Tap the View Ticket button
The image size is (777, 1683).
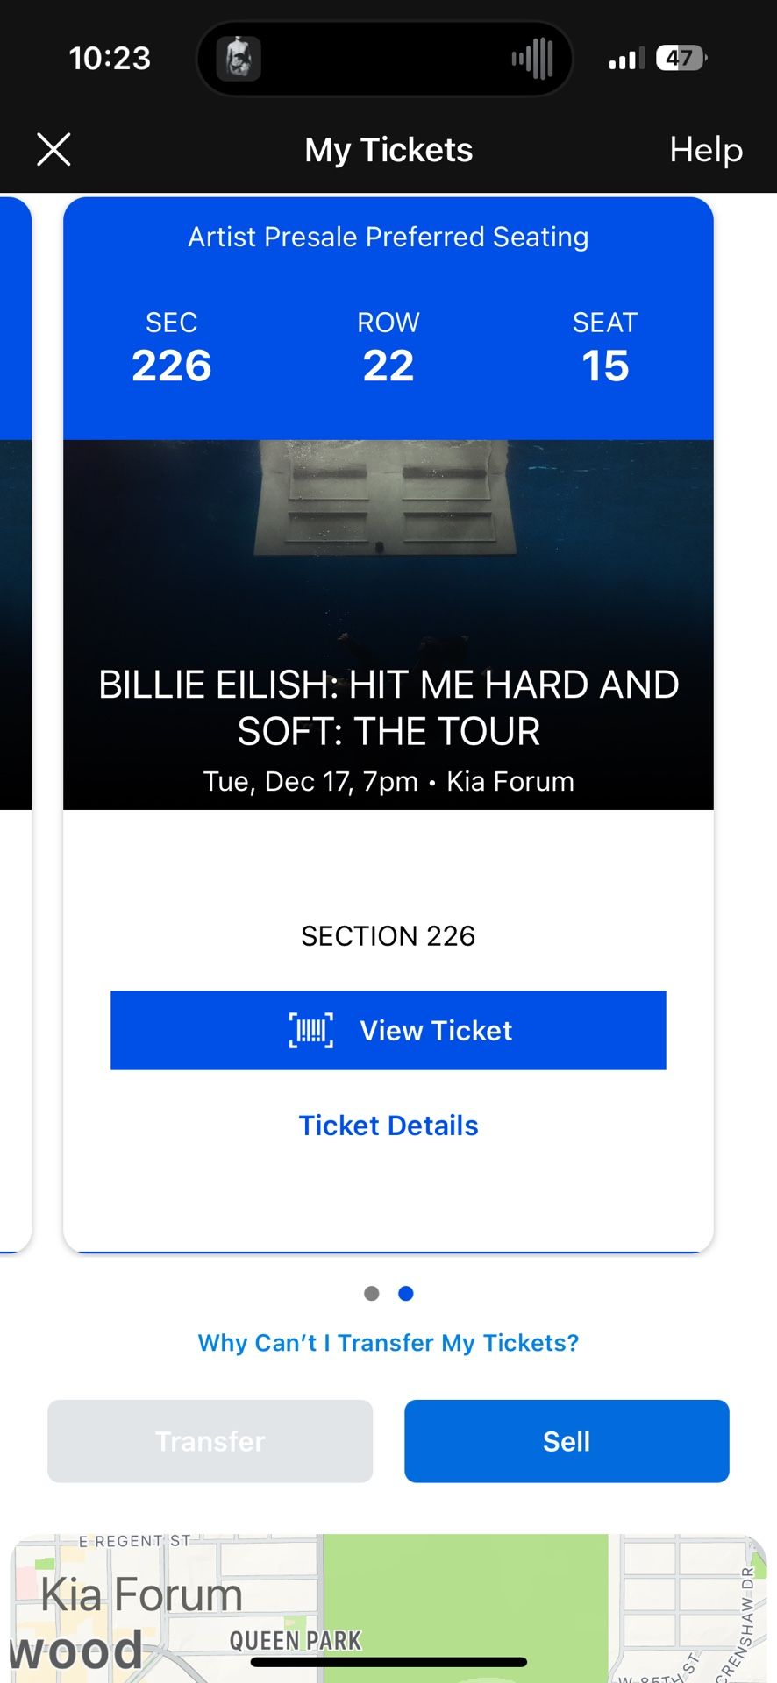coord(388,1031)
